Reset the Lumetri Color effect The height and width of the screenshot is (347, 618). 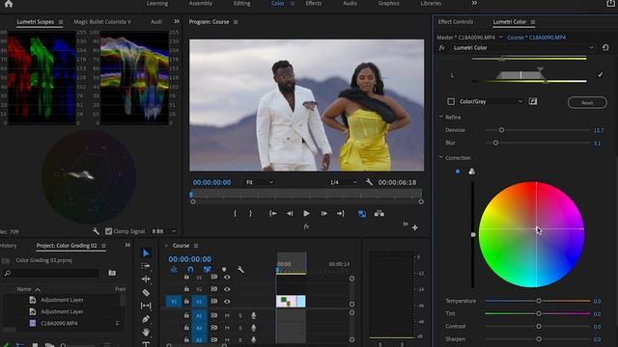pos(605,47)
